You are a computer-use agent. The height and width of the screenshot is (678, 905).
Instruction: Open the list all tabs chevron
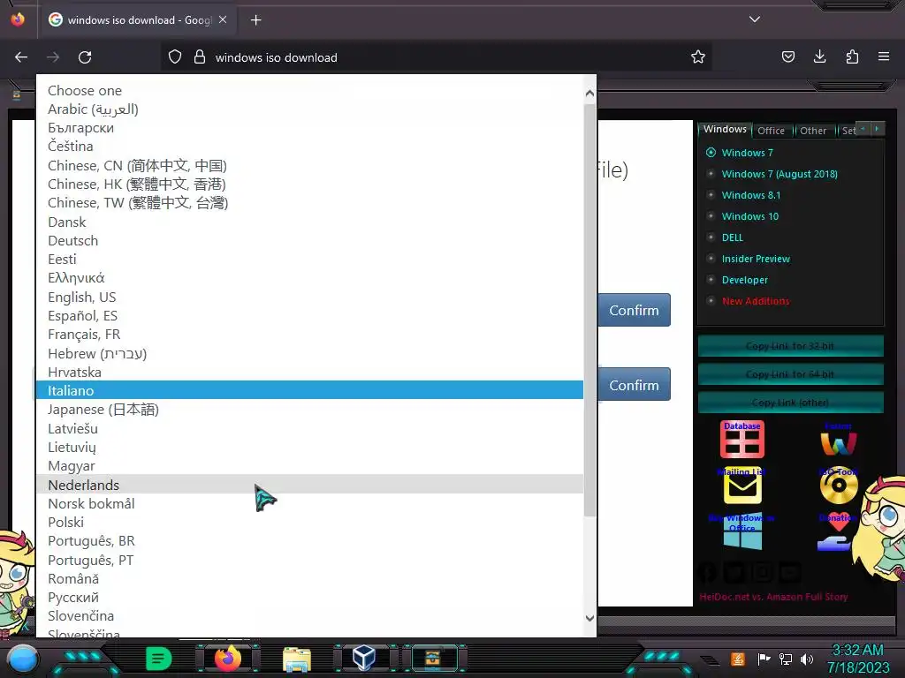point(755,19)
